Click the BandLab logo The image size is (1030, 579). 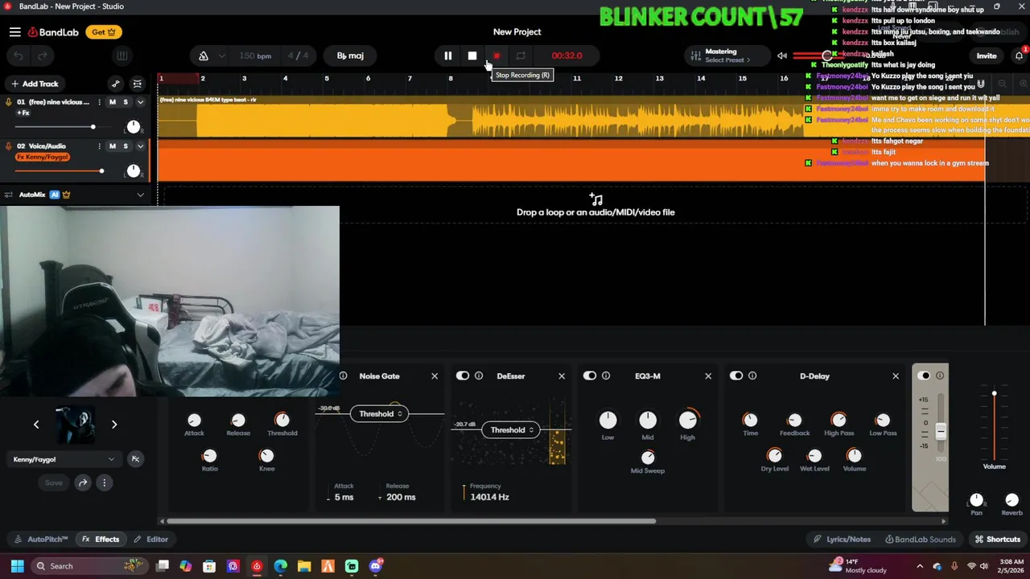pos(53,32)
